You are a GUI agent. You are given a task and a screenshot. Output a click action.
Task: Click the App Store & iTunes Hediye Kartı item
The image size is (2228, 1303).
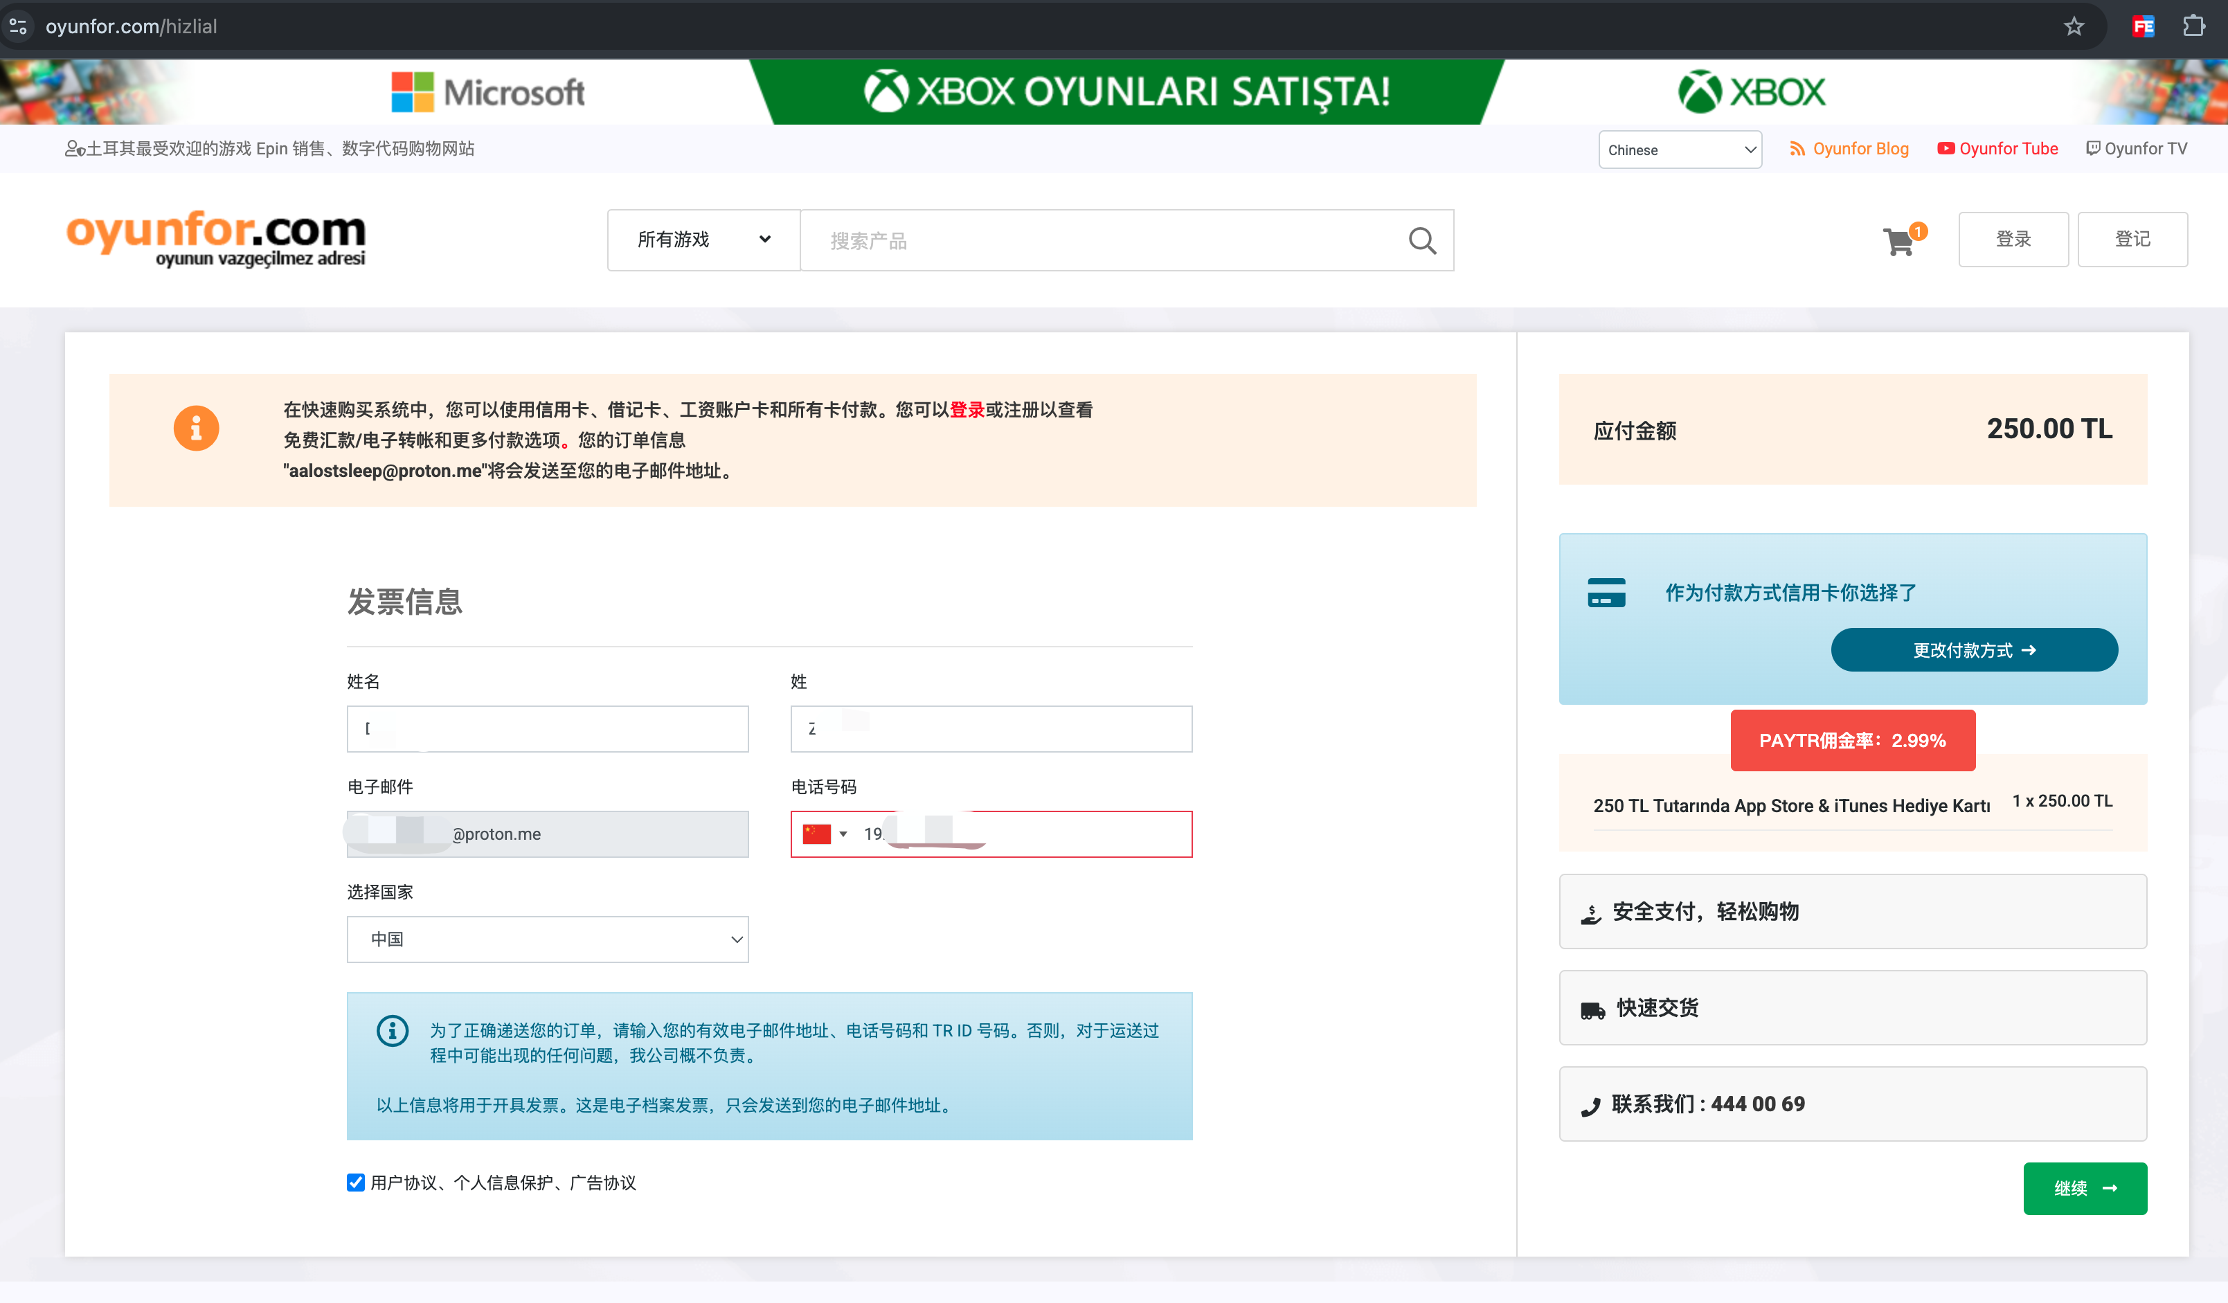point(1791,805)
